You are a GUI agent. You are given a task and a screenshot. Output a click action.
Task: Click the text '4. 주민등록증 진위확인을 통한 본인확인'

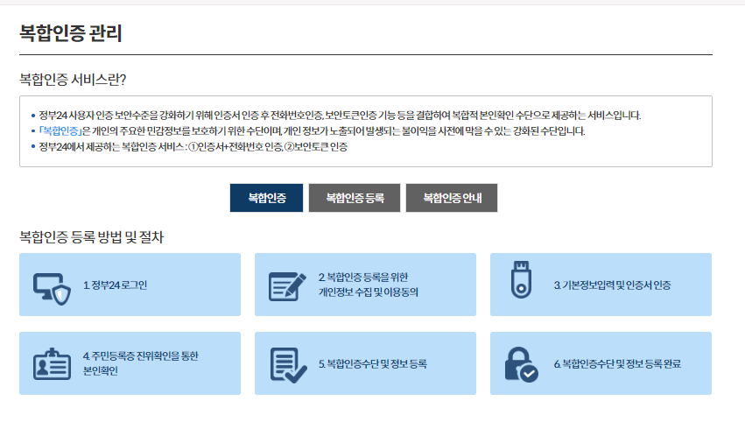coord(140,363)
